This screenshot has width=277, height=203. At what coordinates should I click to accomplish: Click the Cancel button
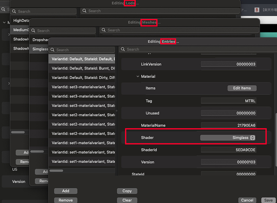click(x=247, y=200)
